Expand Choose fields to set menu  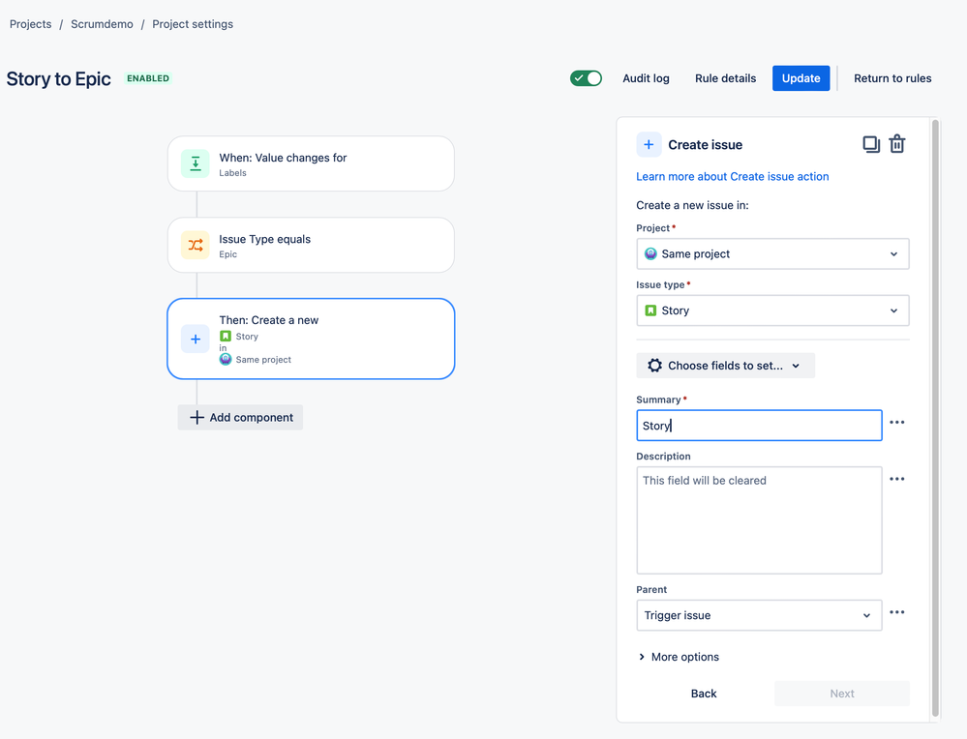pyautogui.click(x=725, y=366)
